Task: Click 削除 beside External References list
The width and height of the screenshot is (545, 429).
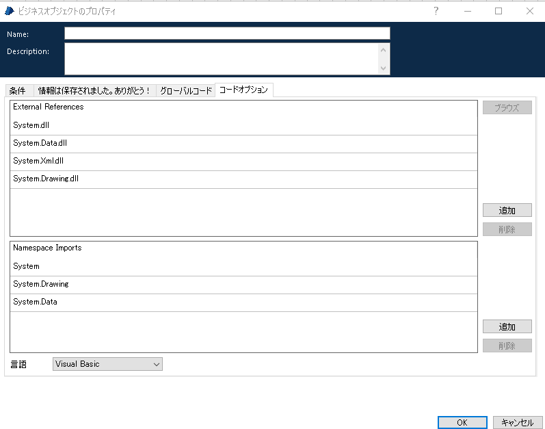Action: tap(507, 229)
